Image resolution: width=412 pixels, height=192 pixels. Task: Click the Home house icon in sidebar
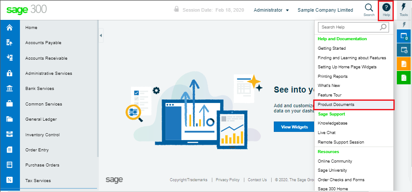(10, 27)
